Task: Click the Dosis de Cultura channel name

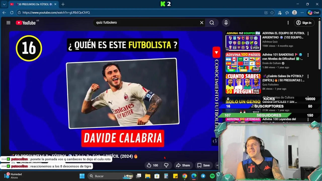Action: [x=271, y=63]
